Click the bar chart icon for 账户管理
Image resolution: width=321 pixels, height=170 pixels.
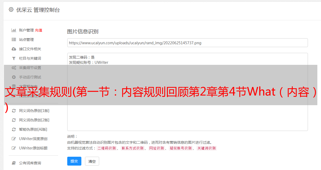coord(14,30)
